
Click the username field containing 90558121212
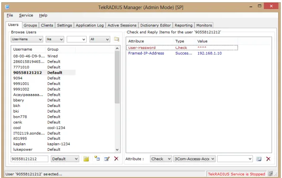click(x=29, y=159)
